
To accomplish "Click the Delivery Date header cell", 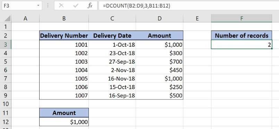I will [x=112, y=35].
